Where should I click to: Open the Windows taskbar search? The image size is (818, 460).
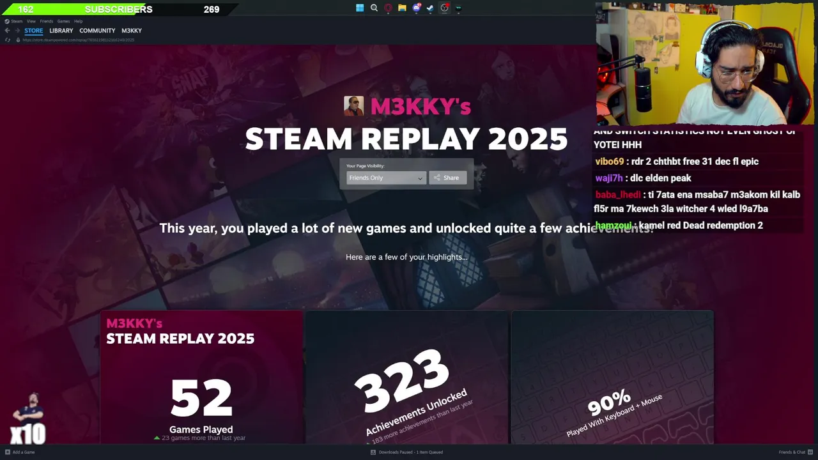[374, 8]
